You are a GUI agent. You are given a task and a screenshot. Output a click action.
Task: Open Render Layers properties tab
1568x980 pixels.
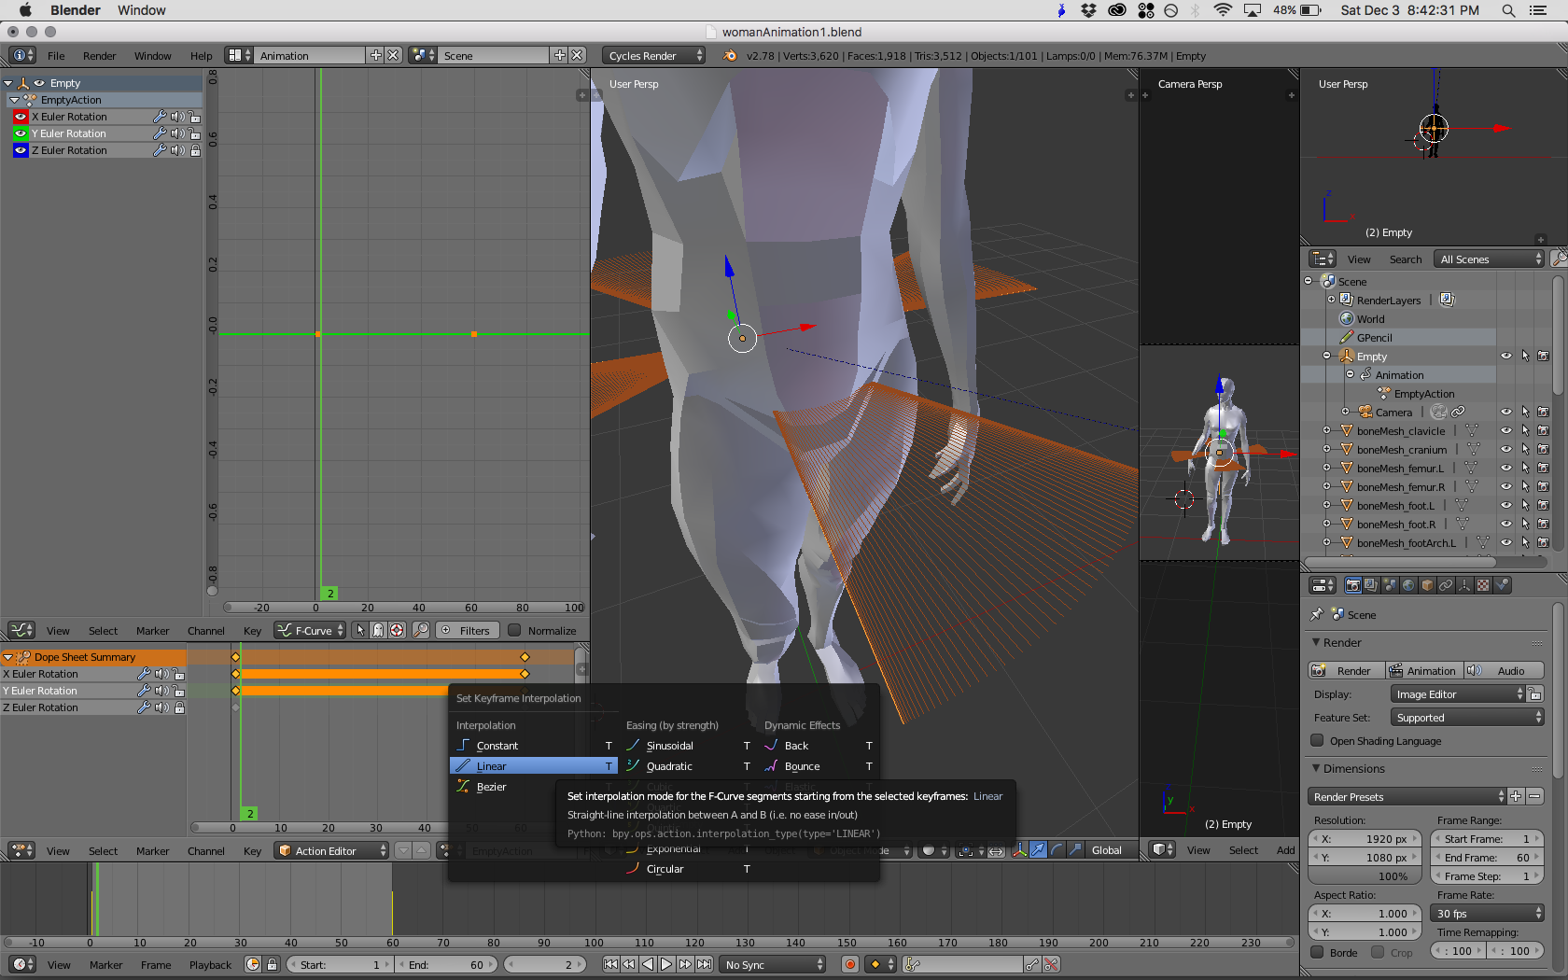coord(1371,585)
